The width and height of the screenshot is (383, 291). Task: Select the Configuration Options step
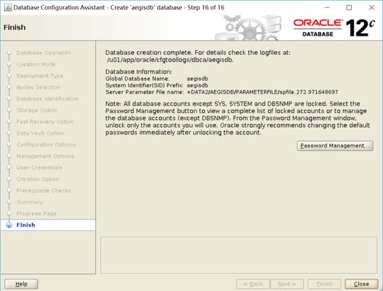pyautogui.click(x=46, y=144)
